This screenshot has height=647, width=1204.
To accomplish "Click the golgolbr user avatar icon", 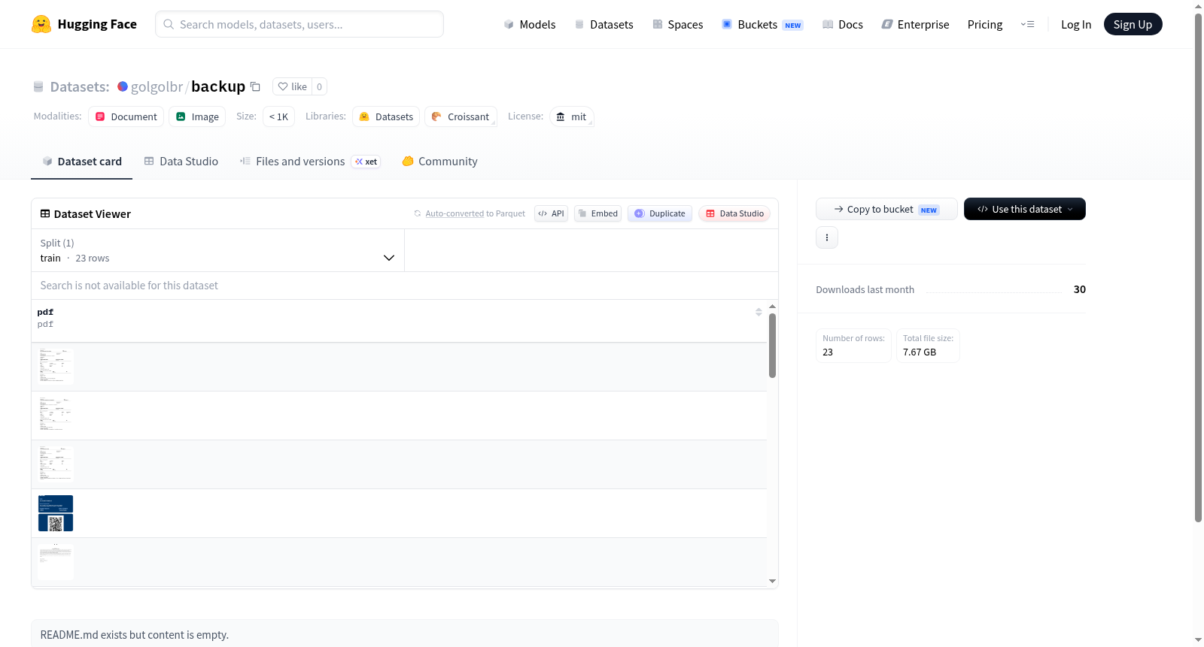I will click(123, 86).
